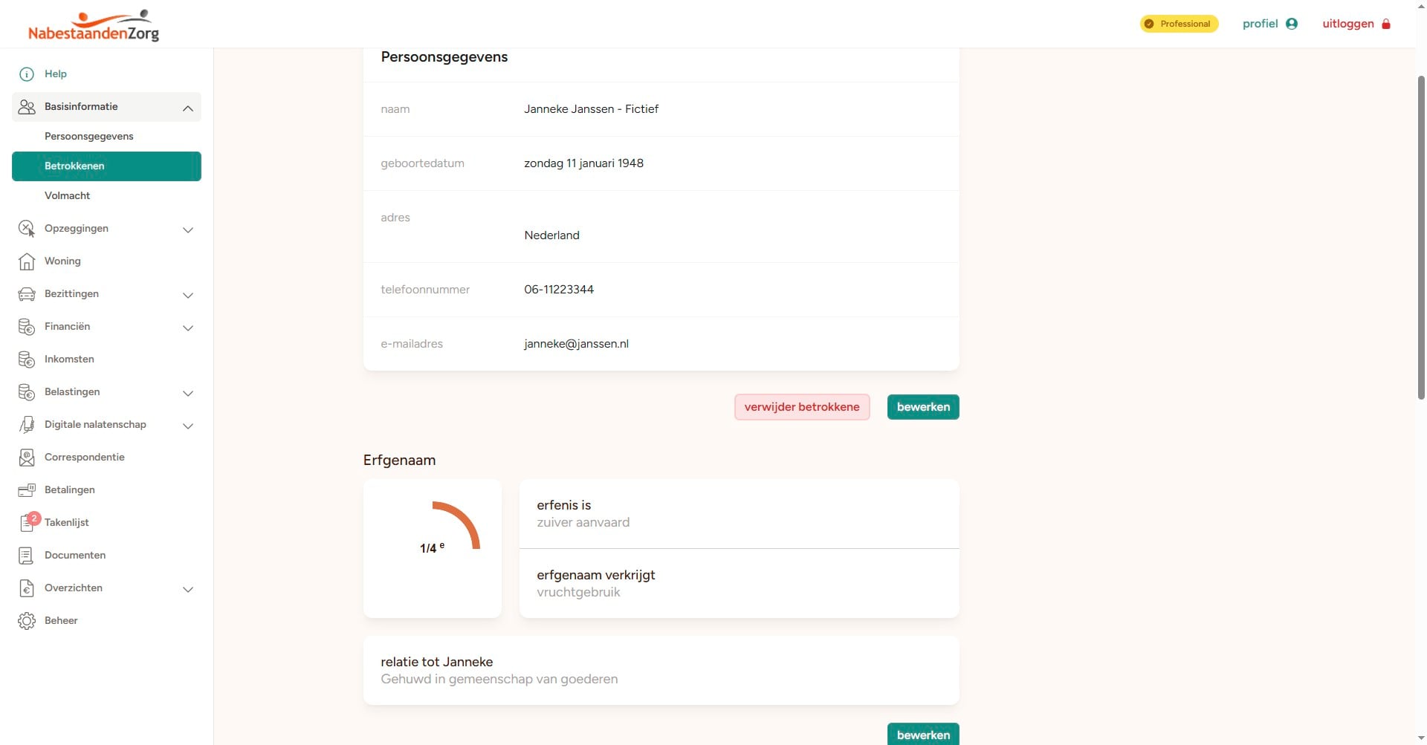Click the Help info icon
The image size is (1427, 745).
click(27, 74)
